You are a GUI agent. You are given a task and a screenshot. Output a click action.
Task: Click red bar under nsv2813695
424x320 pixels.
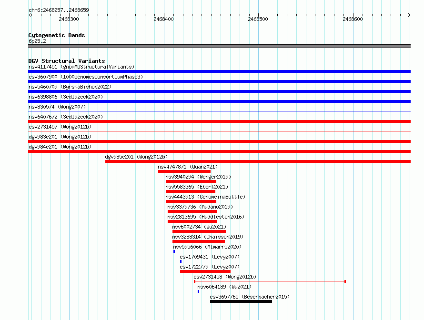tap(192, 221)
